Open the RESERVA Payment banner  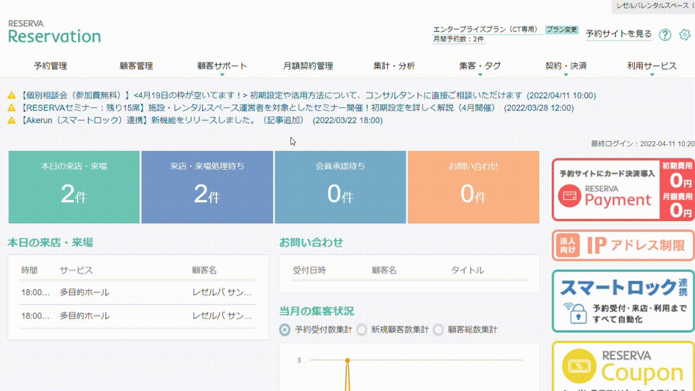623,190
